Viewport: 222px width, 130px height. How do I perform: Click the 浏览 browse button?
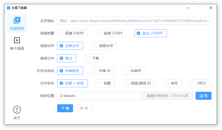click(204, 96)
